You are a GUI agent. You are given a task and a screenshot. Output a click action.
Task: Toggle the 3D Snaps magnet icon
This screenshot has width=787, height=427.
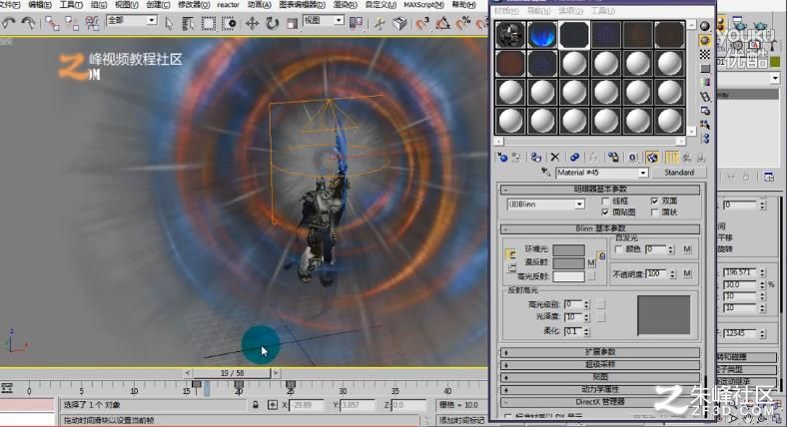pyautogui.click(x=422, y=23)
